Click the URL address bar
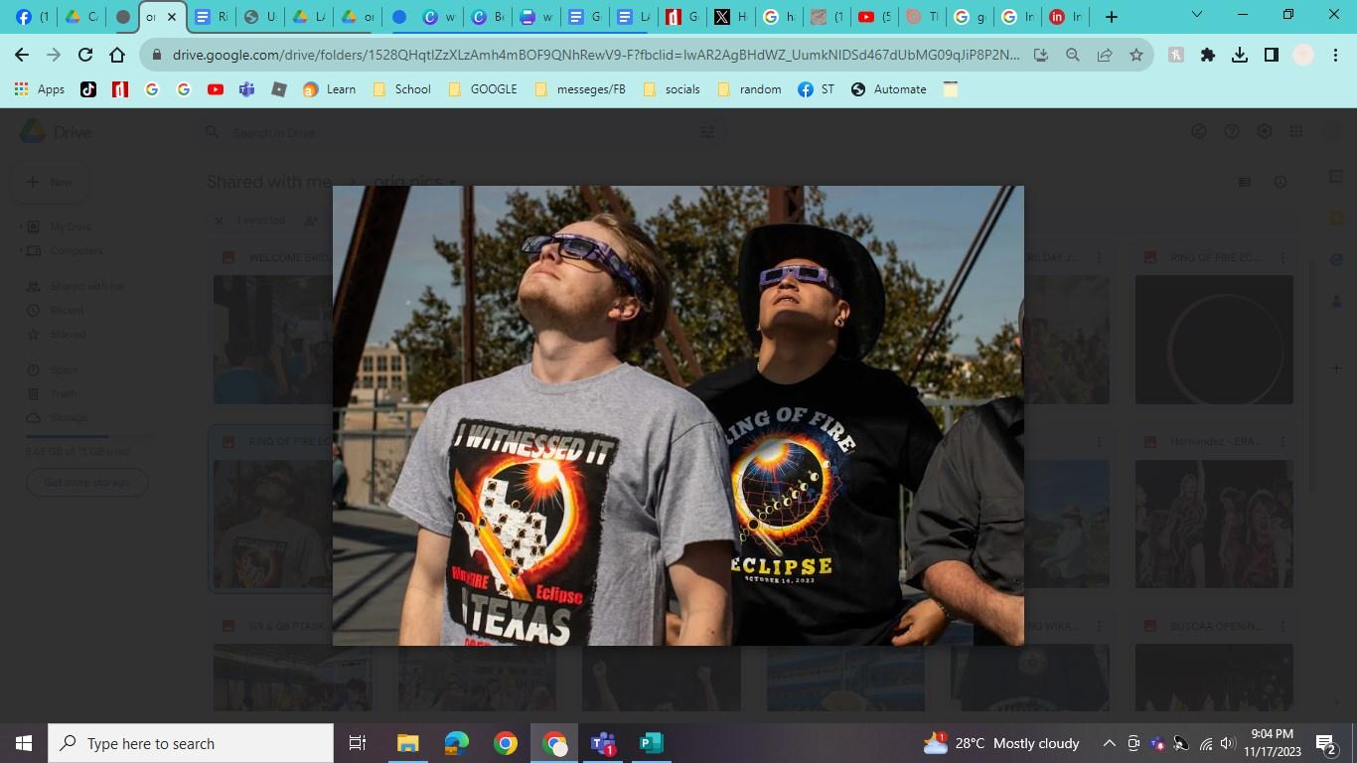1357x763 pixels. [595, 56]
